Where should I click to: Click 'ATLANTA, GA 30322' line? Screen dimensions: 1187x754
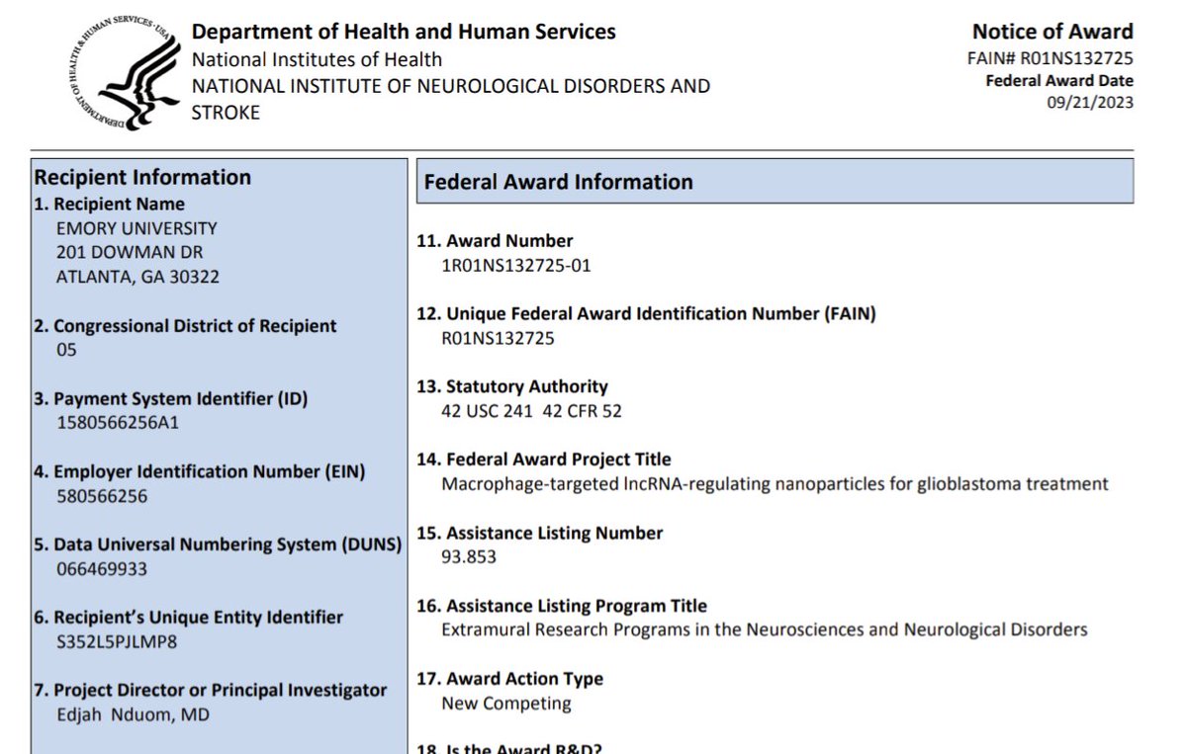137,277
